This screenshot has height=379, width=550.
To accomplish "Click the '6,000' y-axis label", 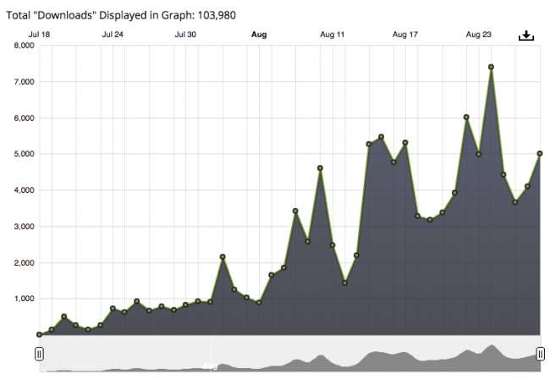I will click(25, 118).
